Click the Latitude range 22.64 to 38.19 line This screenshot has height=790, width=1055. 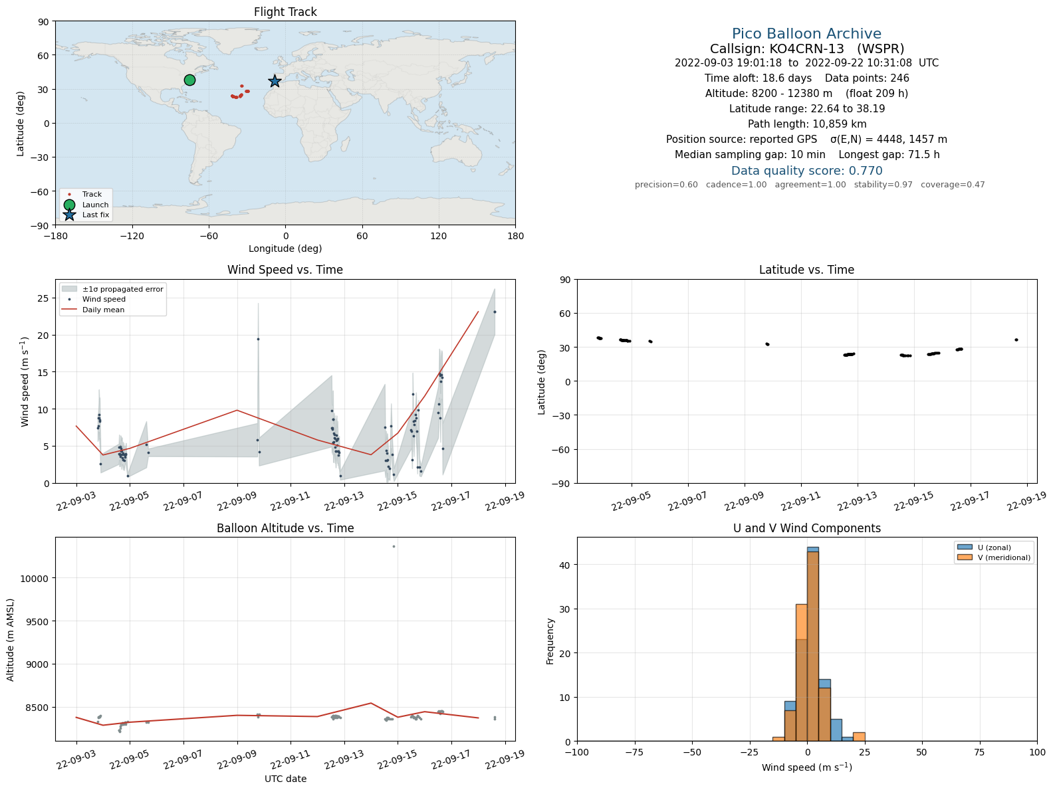[x=806, y=109]
